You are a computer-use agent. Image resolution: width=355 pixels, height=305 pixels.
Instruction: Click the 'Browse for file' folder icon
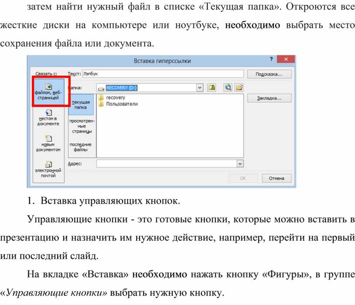(239, 88)
